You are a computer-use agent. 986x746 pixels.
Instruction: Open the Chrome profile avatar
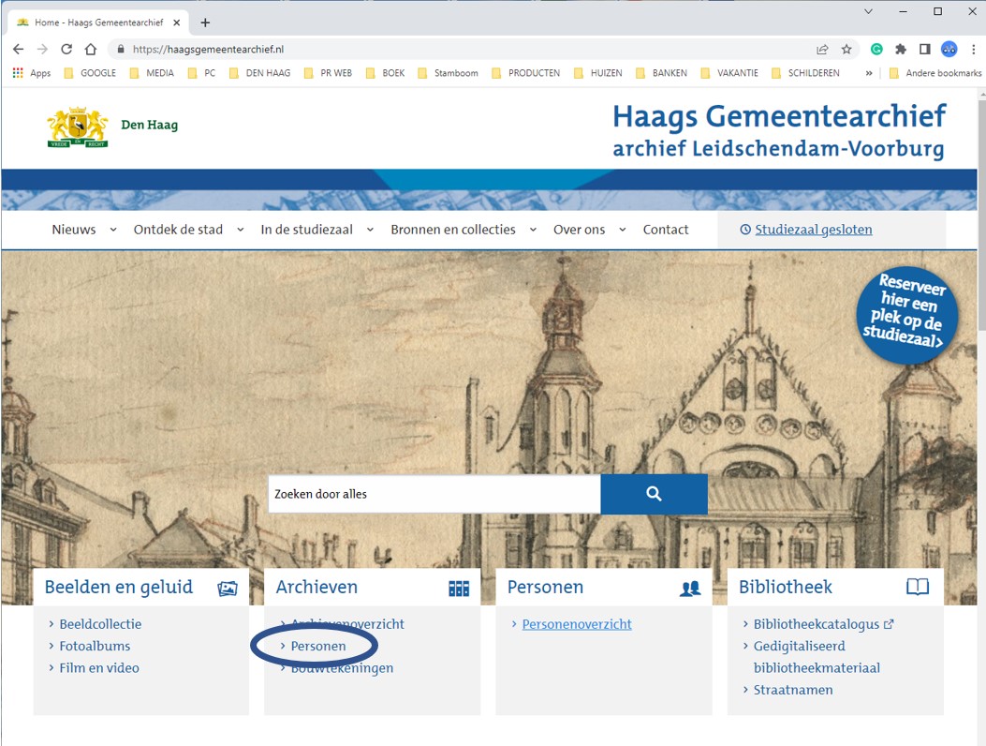[x=949, y=49]
